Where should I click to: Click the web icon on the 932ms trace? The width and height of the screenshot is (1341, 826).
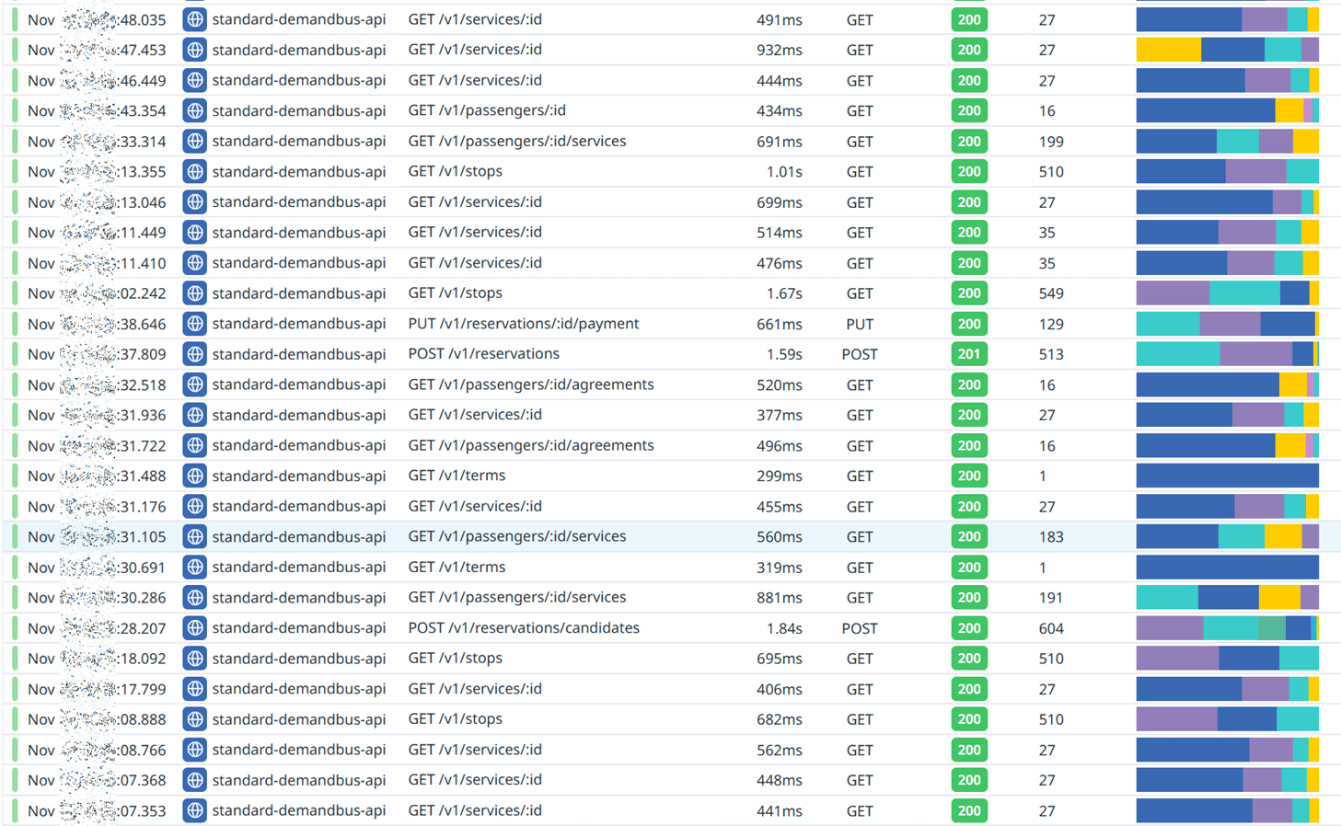pyautogui.click(x=194, y=50)
